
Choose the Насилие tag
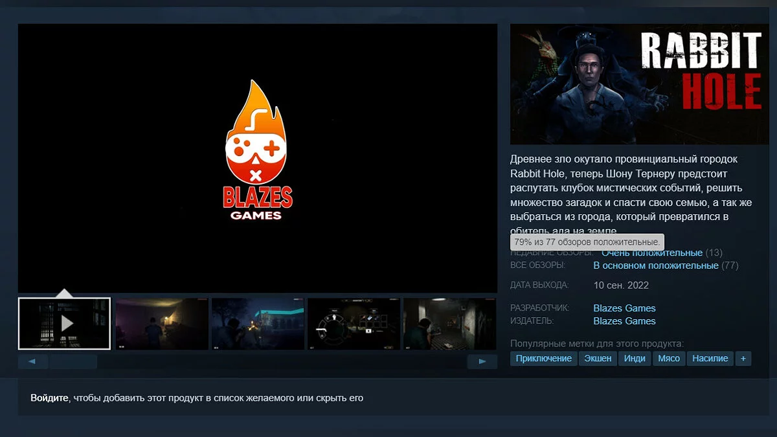pos(710,358)
